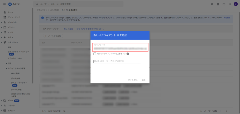Open the hamburger main menu icon
The image size is (240, 114).
point(4,4)
